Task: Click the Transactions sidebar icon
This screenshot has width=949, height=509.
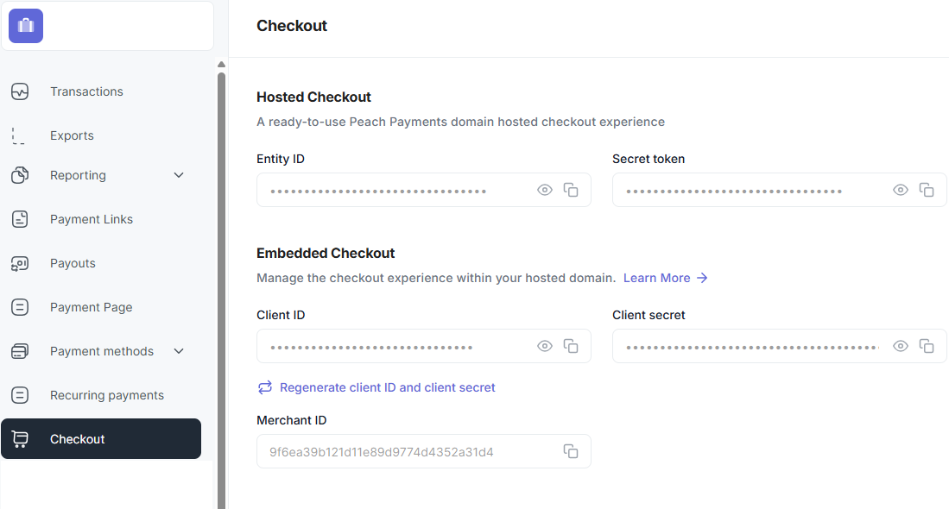Action: tap(20, 91)
